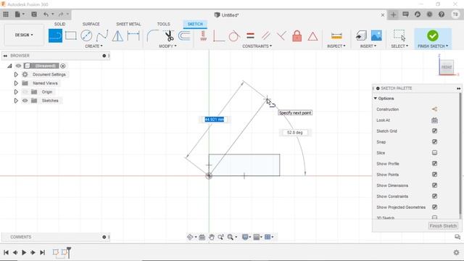Screen dimensions: 464x261
Task: Open the DESIGN workspace dropdown
Action: [24, 35]
